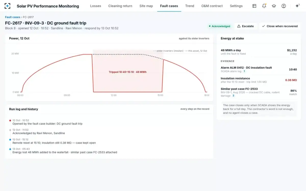The image size is (306, 191).
Task: Click the FC-2617 breadcrumb item
Action: [x=28, y=17]
